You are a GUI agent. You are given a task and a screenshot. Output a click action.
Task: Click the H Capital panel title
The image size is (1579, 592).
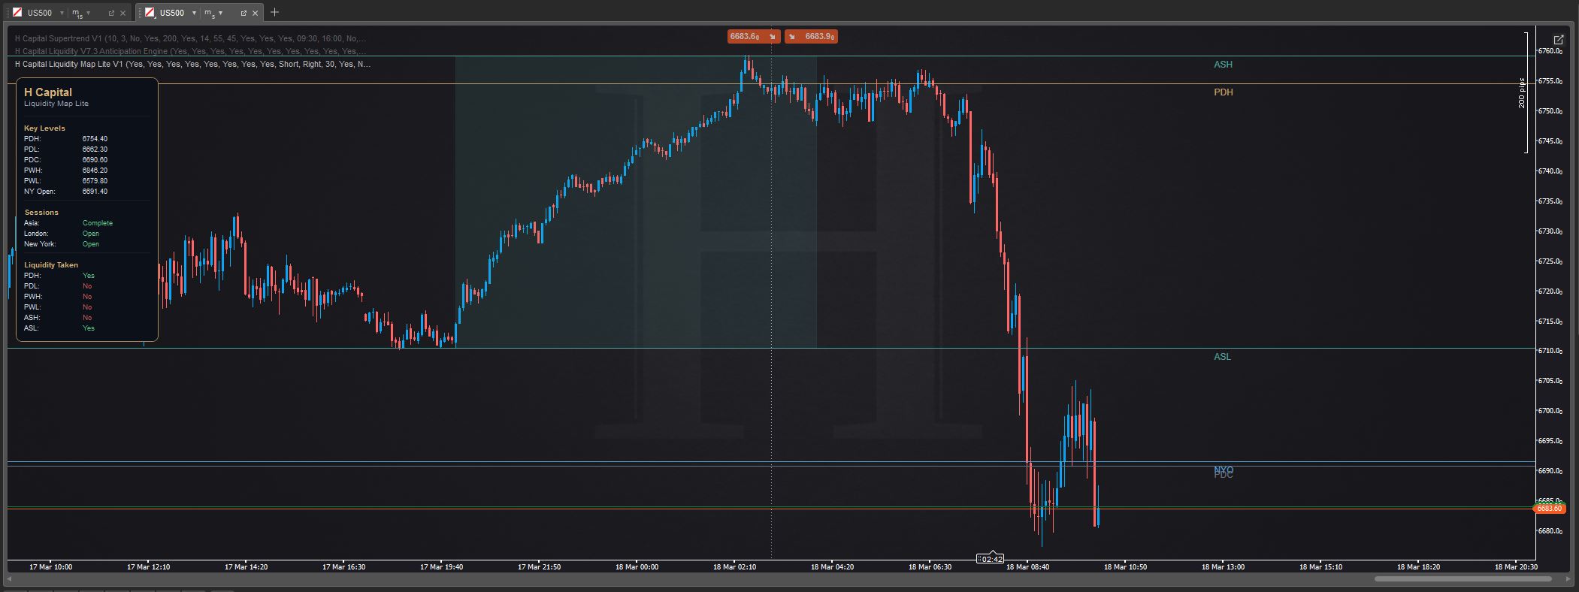coord(48,92)
